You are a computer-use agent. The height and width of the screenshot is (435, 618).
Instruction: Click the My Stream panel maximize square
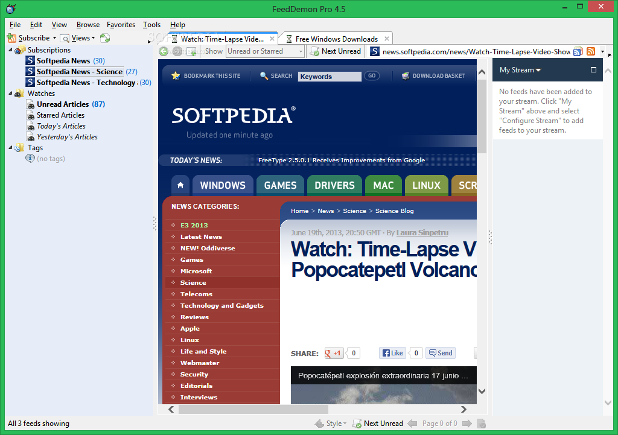coord(593,70)
